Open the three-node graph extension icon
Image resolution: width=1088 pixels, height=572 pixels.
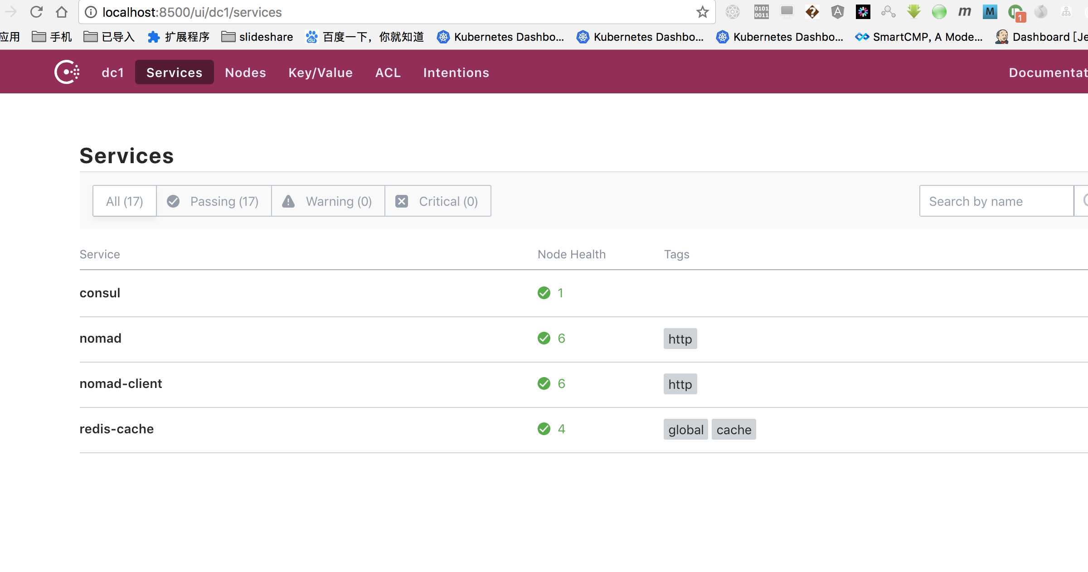pyautogui.click(x=888, y=12)
